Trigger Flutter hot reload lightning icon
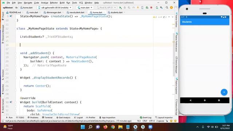 pyautogui.click(x=138, y=8)
